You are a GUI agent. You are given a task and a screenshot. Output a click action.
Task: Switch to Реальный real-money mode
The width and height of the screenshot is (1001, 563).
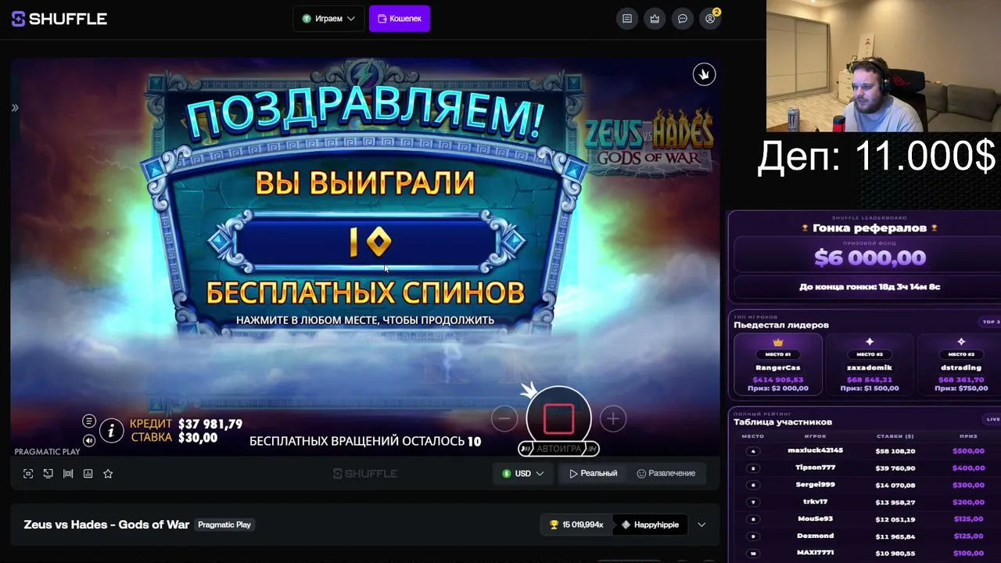(594, 473)
